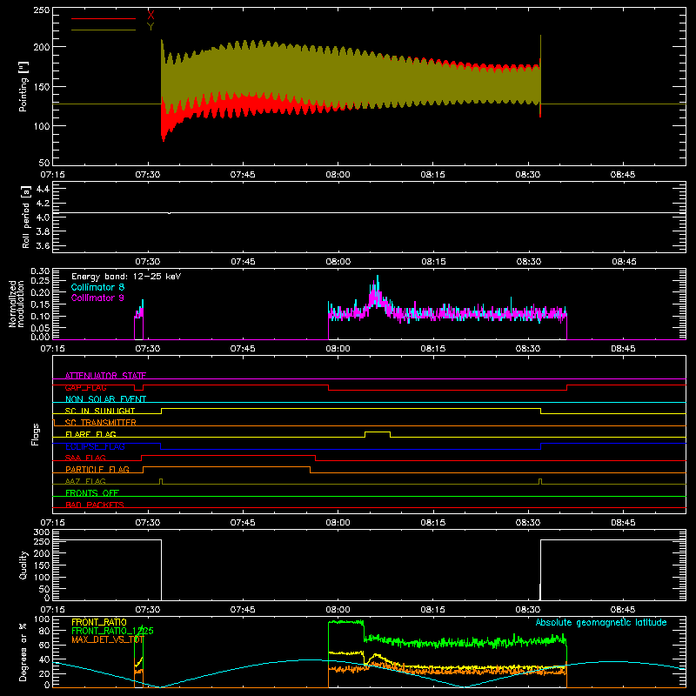Click the SC_IN_SUNLIGHT flag label
The height and width of the screenshot is (696, 696).
click(x=100, y=411)
